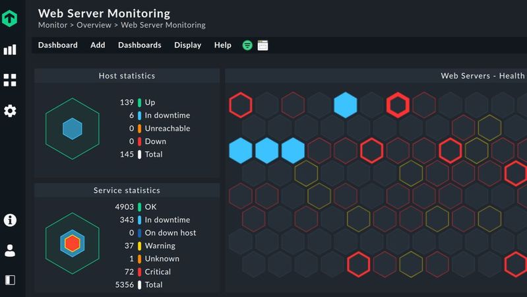Toggle the sidebar panel icon

click(10, 280)
